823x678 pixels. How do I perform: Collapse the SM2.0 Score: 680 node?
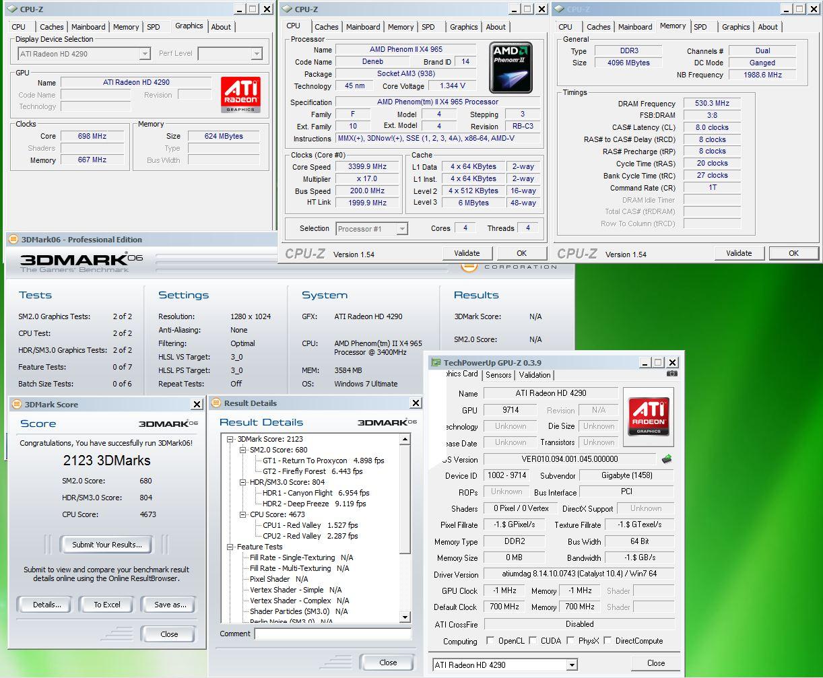[243, 450]
